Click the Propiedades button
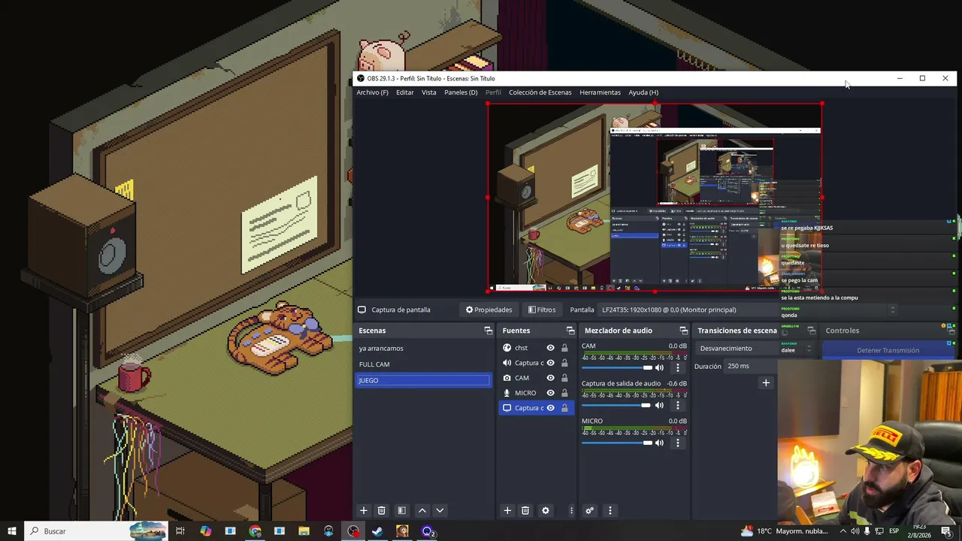 pyautogui.click(x=489, y=310)
